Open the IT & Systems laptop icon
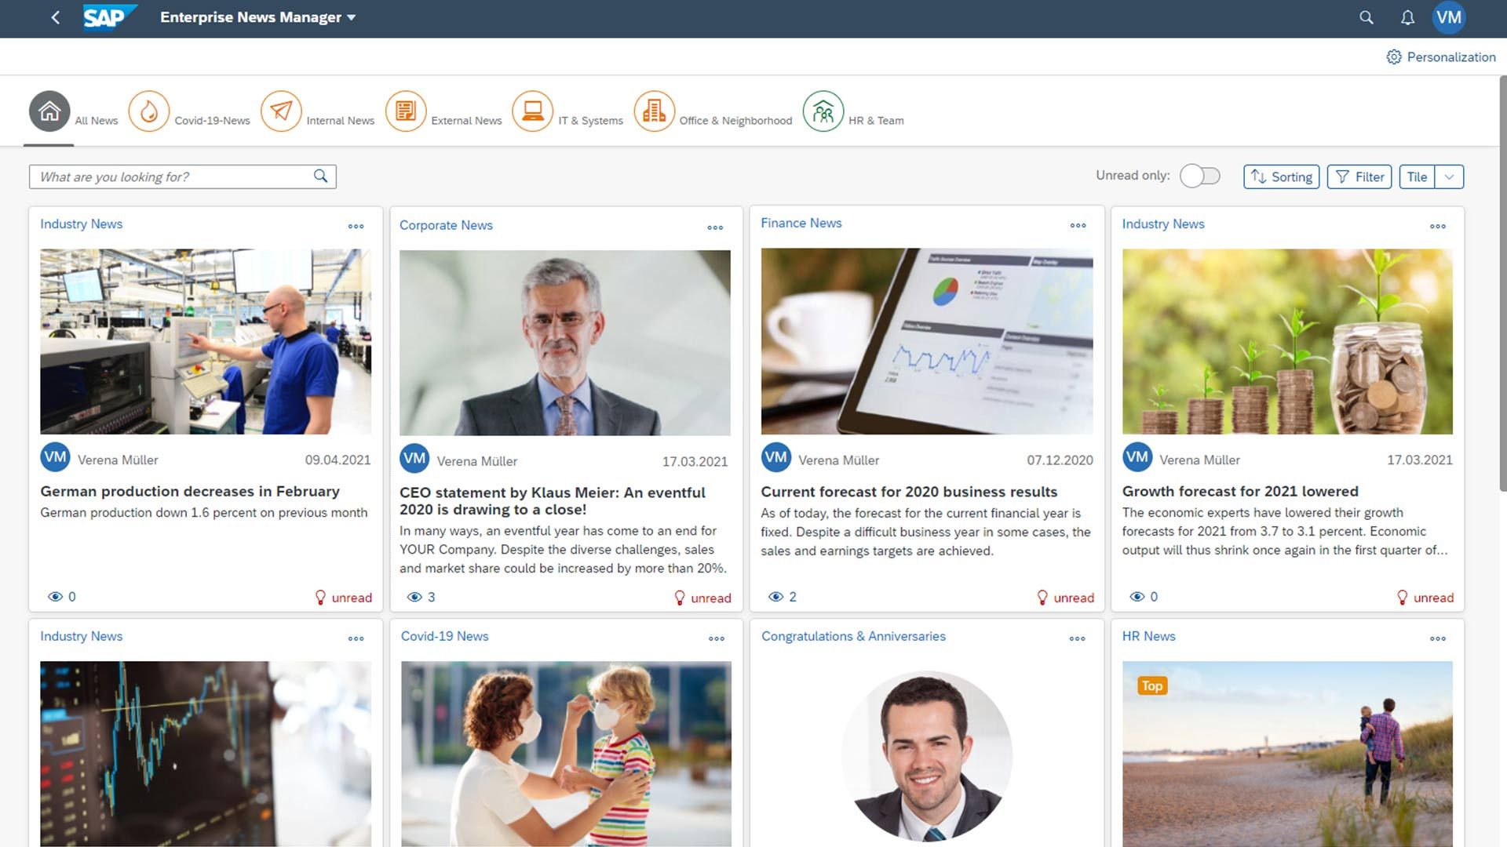The height and width of the screenshot is (847, 1507). point(532,111)
